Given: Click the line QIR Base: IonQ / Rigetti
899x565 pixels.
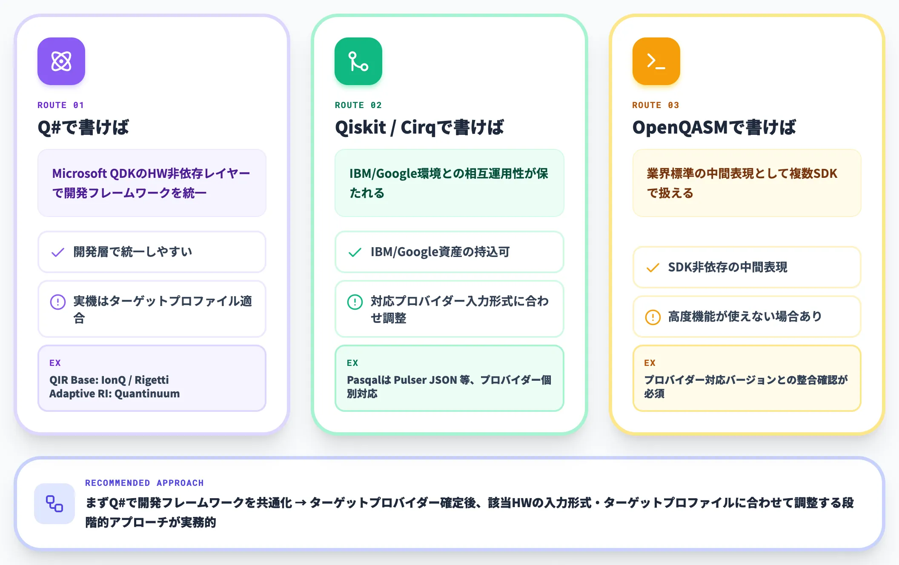Looking at the screenshot, I should [x=109, y=380].
